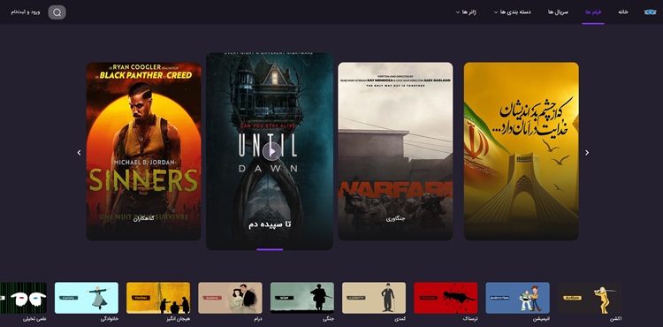Expand the دسته بندی ها dropdown
663x327 pixels.
tap(513, 12)
